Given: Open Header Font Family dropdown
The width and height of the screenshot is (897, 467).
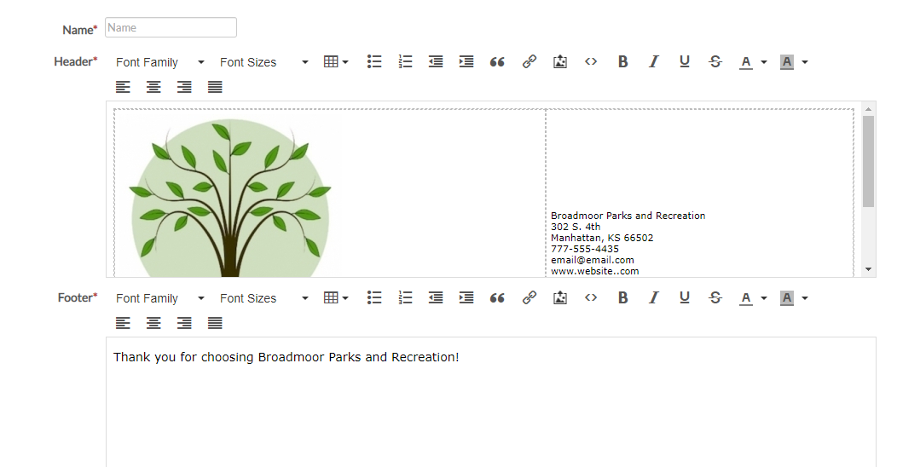Looking at the screenshot, I should 159,62.
